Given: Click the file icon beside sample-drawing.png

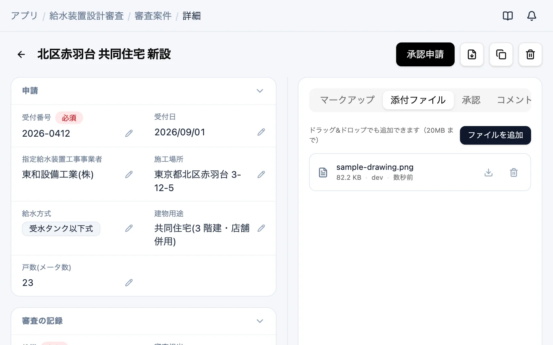Looking at the screenshot, I should pyautogui.click(x=323, y=172).
